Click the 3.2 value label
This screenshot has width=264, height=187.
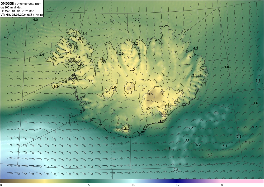(135, 44)
